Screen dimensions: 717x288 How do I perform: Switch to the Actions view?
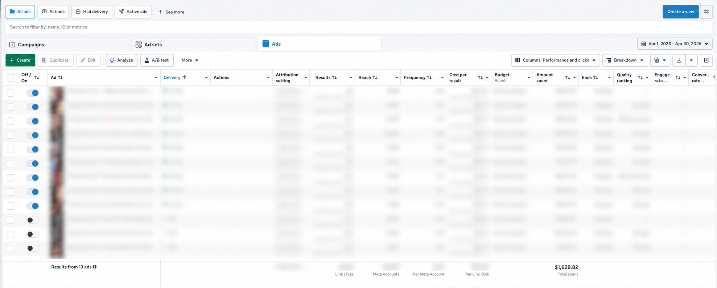click(53, 12)
